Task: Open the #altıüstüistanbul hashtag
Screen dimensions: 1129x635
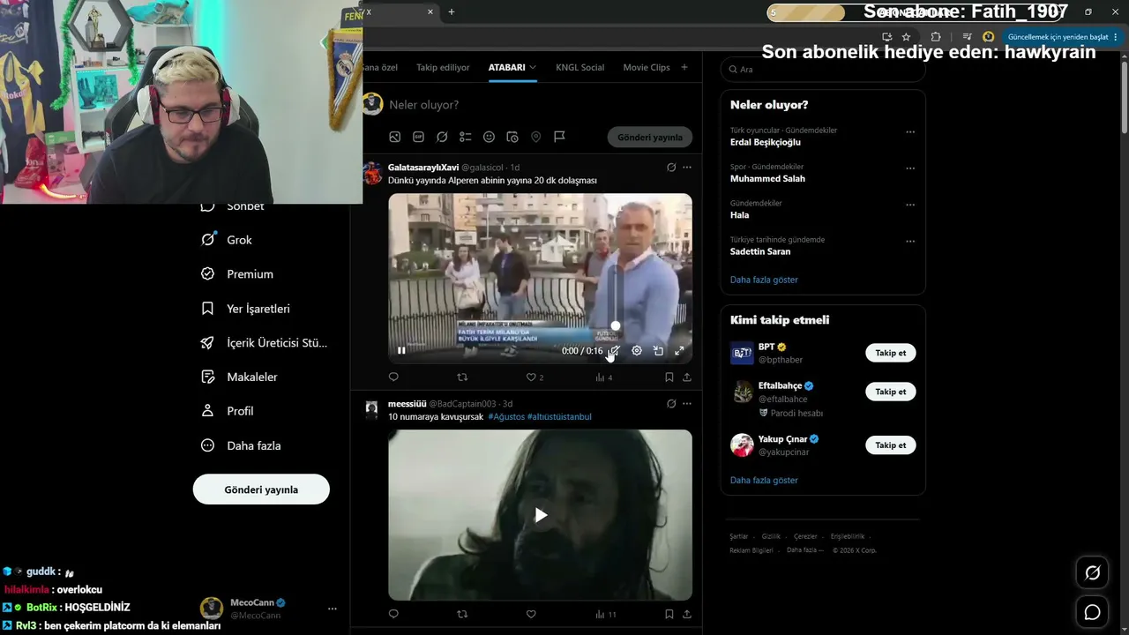Action: pos(559,416)
